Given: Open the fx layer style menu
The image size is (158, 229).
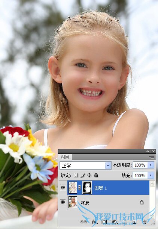Looking at the screenshot, I should click(x=94, y=222).
